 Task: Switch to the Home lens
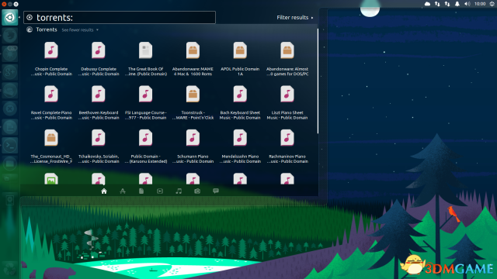coord(104,191)
